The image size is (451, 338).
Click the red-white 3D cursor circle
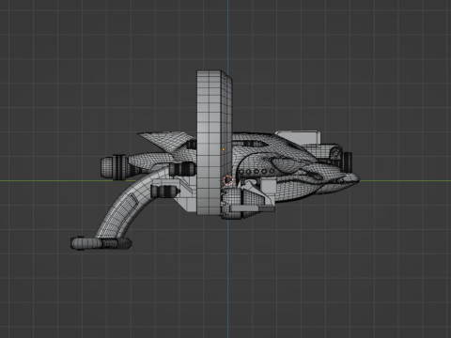point(228,180)
